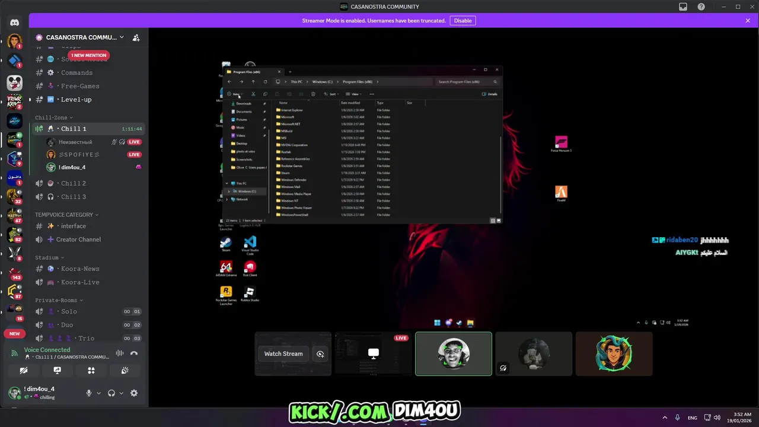The height and width of the screenshot is (427, 759).
Task: Open Discord direct messages home icon
Action: (14, 23)
